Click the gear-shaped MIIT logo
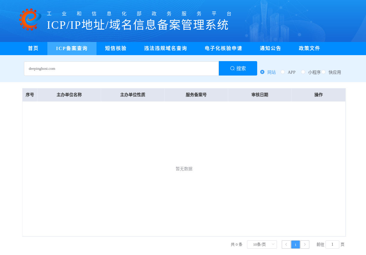366x255 pixels. (30, 19)
